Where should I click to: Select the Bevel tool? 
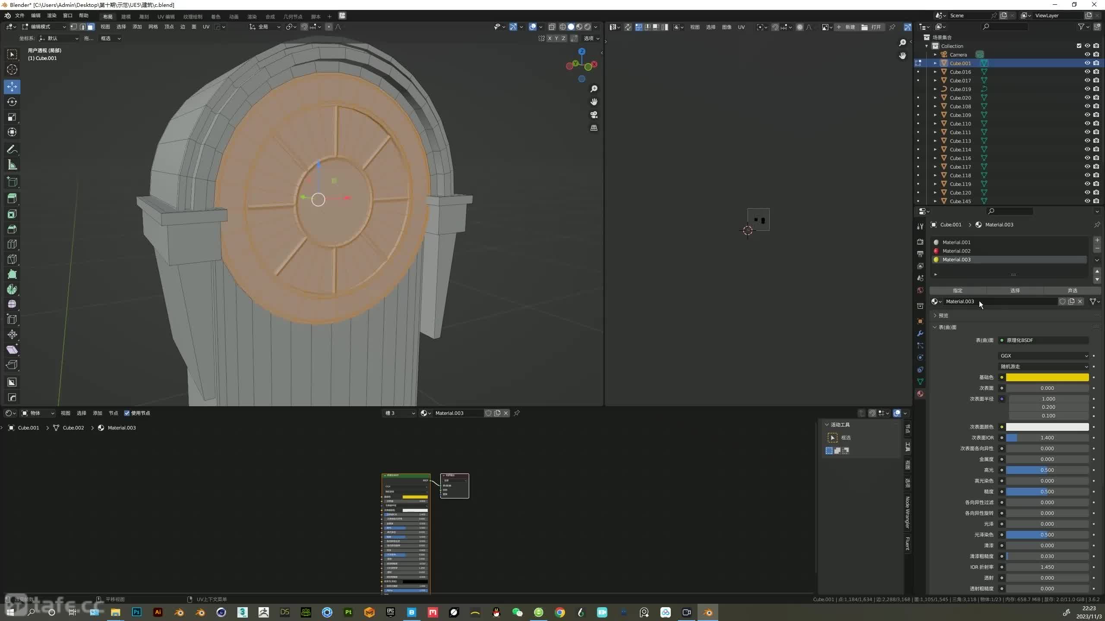coord(12,229)
